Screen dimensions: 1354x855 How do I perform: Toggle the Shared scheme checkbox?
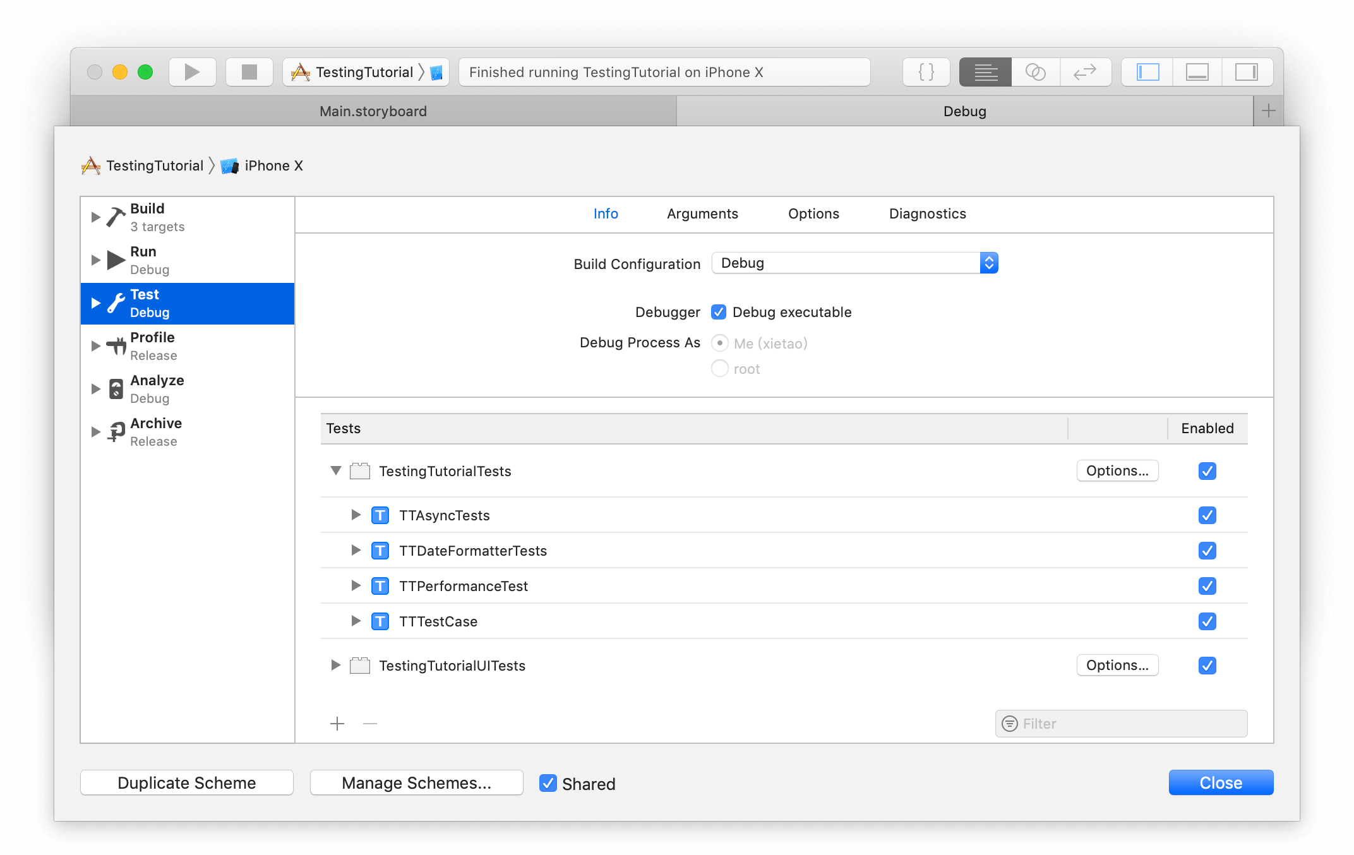(x=548, y=783)
